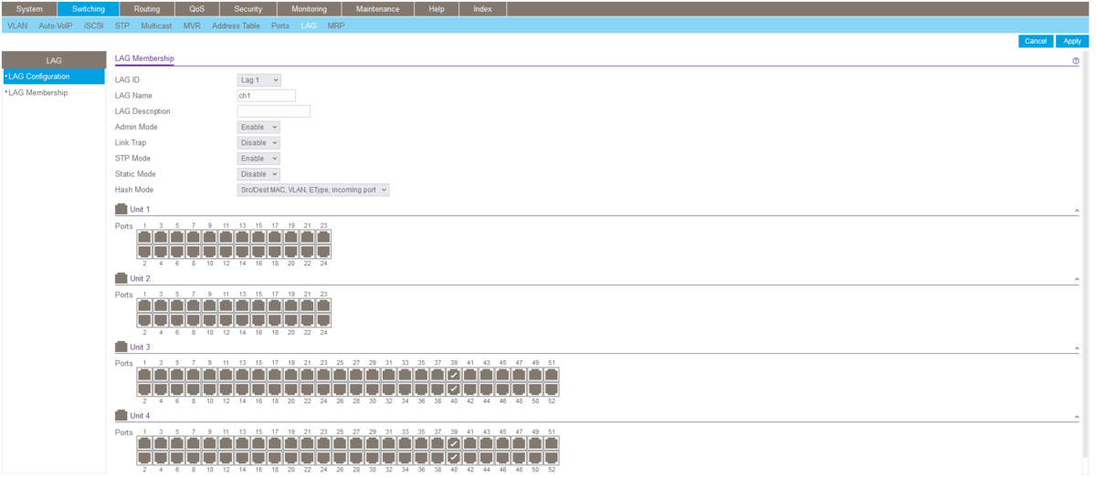Collapse the Unit 1 section chevron
This screenshot has width=1096, height=477.
pos(1076,211)
